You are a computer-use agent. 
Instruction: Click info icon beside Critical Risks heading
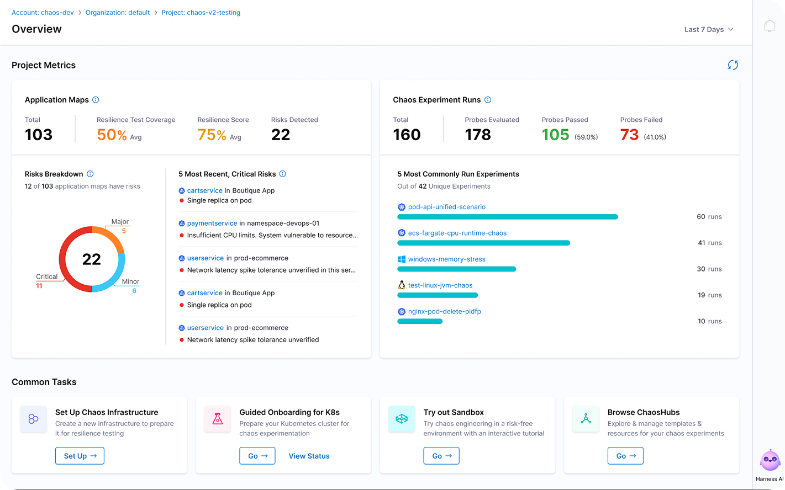(x=282, y=174)
